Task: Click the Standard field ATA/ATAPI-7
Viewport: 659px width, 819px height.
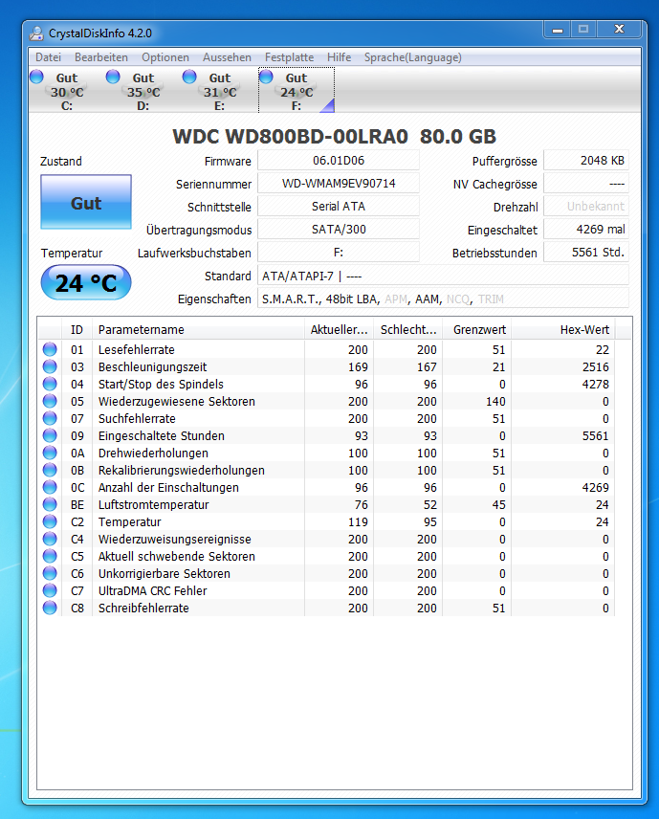Action: (x=444, y=276)
